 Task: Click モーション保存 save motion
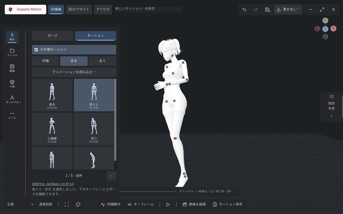coord(228,204)
